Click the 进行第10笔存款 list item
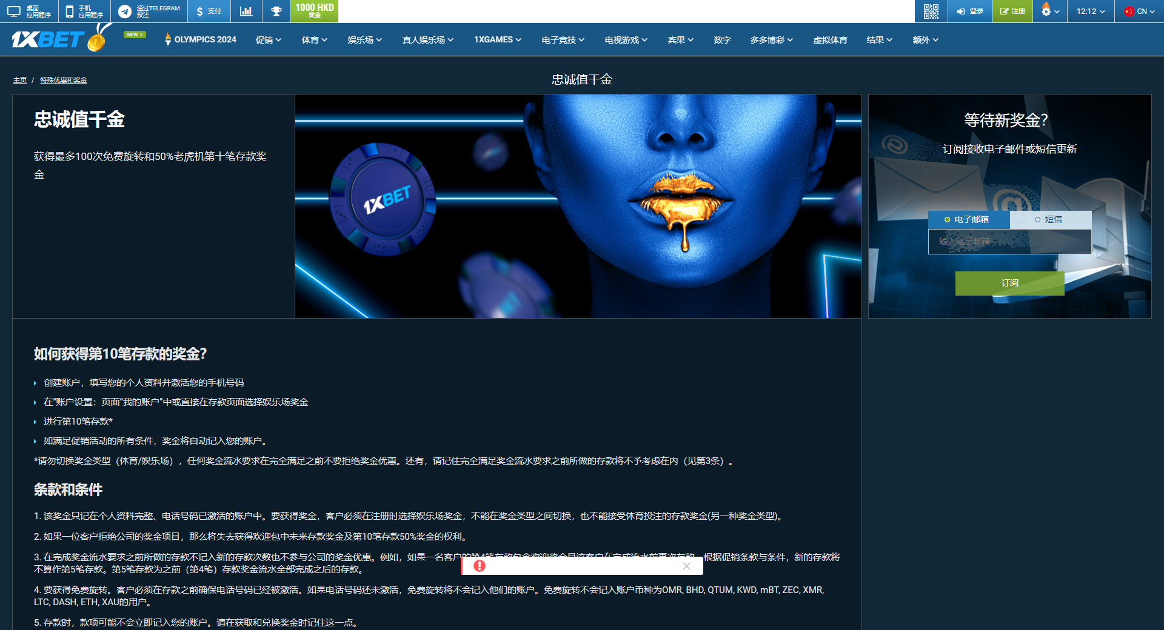This screenshot has width=1164, height=630. point(78,422)
